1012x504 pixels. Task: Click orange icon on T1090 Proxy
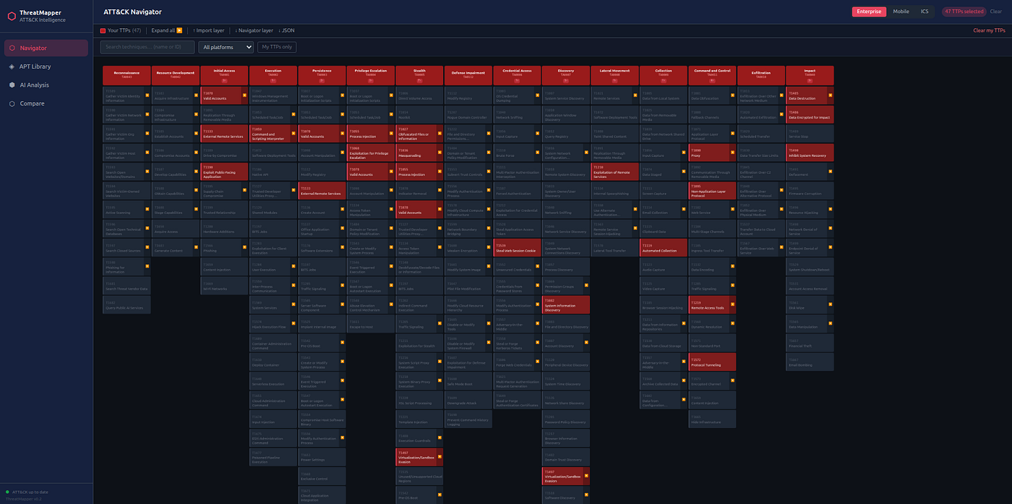[734, 153]
